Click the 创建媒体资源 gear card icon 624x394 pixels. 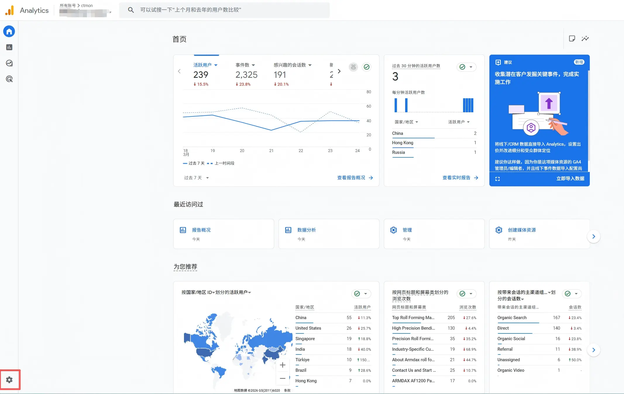point(499,230)
